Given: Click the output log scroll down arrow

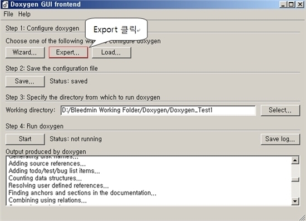Looking at the screenshot, I should pyautogui.click(x=295, y=201).
